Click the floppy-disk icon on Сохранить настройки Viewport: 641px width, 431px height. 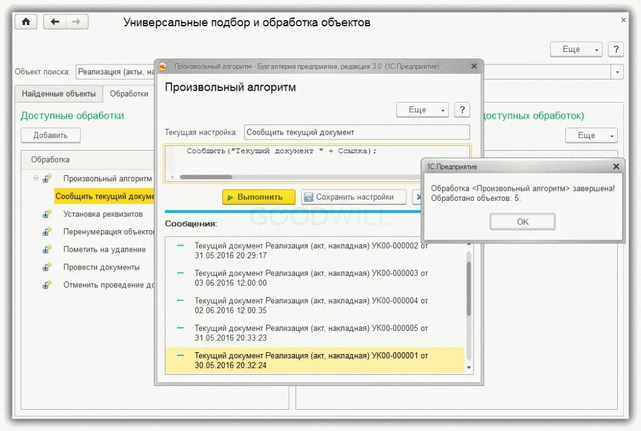click(x=308, y=197)
